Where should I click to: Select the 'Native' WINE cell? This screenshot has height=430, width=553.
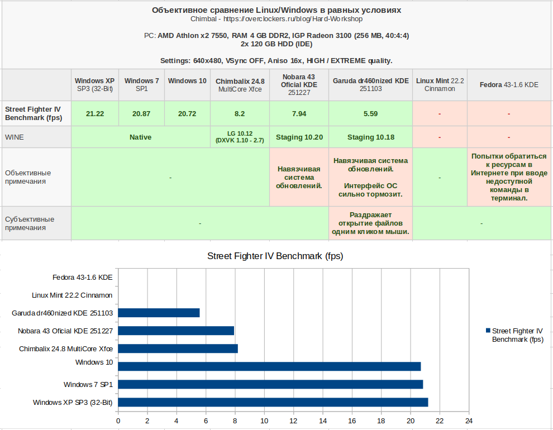tap(141, 137)
